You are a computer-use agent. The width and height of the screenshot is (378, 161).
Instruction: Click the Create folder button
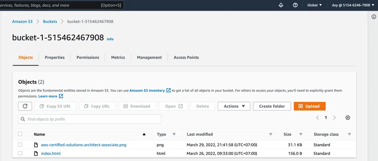coord(272,106)
